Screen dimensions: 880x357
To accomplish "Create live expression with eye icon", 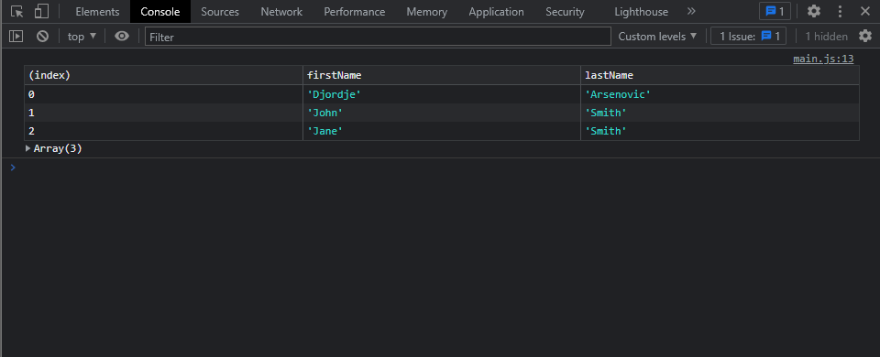I will point(122,37).
